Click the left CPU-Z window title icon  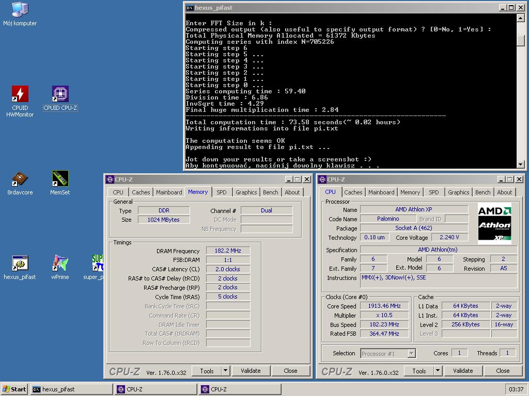(x=110, y=179)
